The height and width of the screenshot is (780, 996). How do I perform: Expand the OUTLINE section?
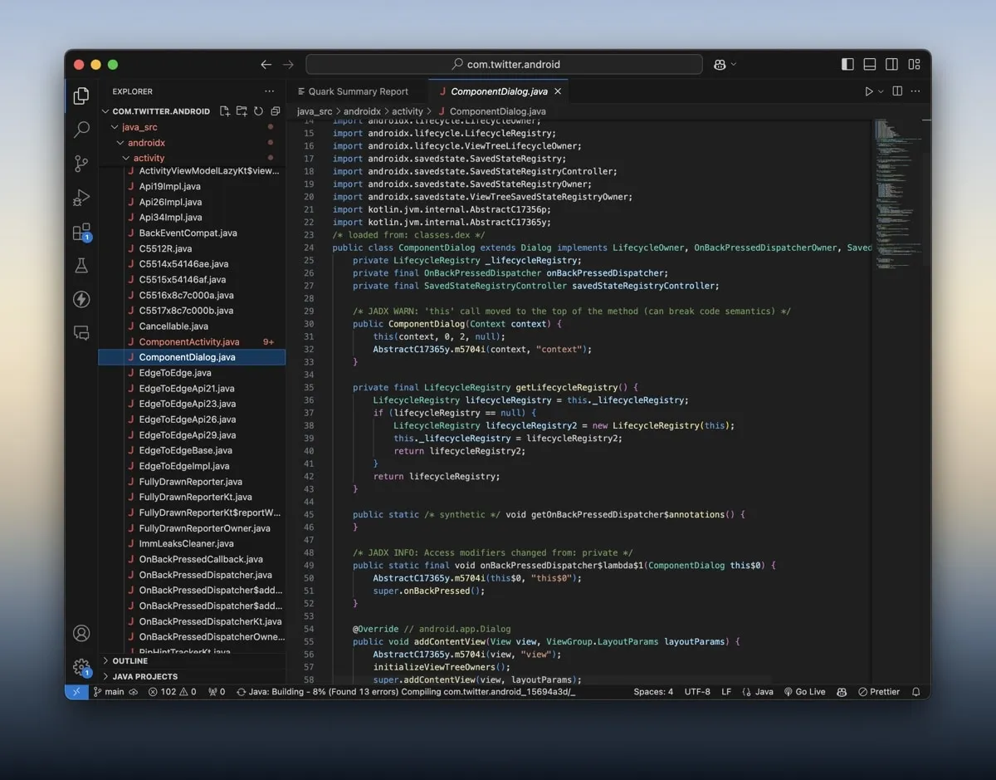tap(129, 661)
